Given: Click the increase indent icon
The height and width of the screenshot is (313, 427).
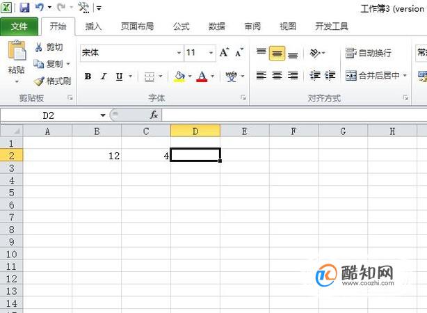Looking at the screenshot, I should click(x=330, y=75).
